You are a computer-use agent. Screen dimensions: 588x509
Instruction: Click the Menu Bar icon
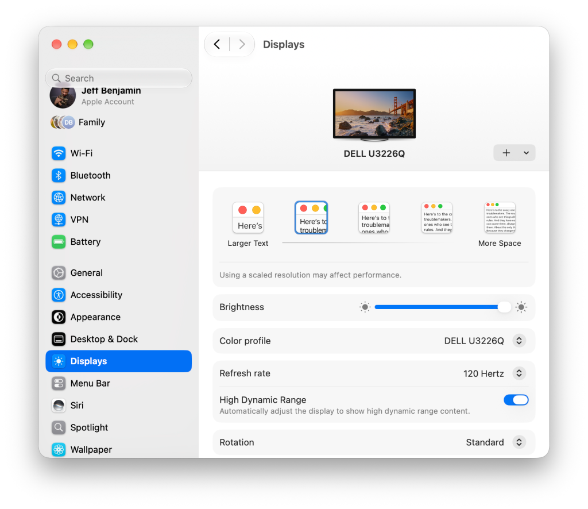pos(59,383)
